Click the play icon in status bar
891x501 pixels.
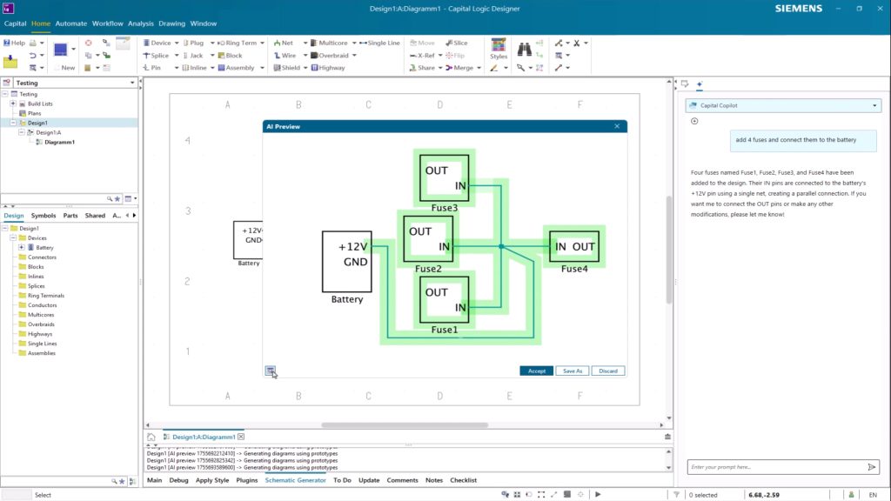(598, 494)
